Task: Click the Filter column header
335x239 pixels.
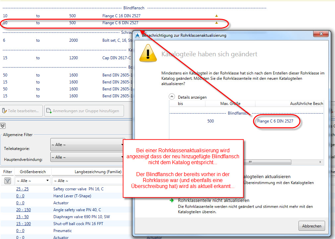Action: tap(8, 172)
